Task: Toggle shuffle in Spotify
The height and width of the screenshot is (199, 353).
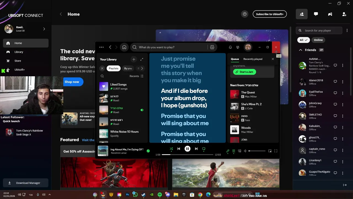Action: [x=171, y=149]
